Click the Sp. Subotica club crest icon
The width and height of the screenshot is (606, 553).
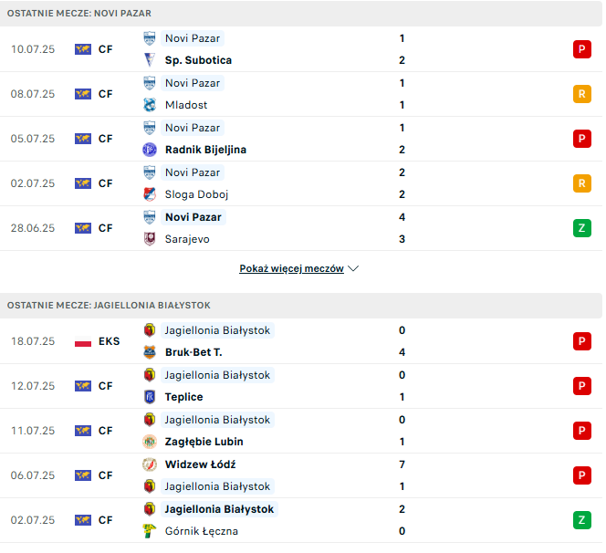click(x=150, y=60)
